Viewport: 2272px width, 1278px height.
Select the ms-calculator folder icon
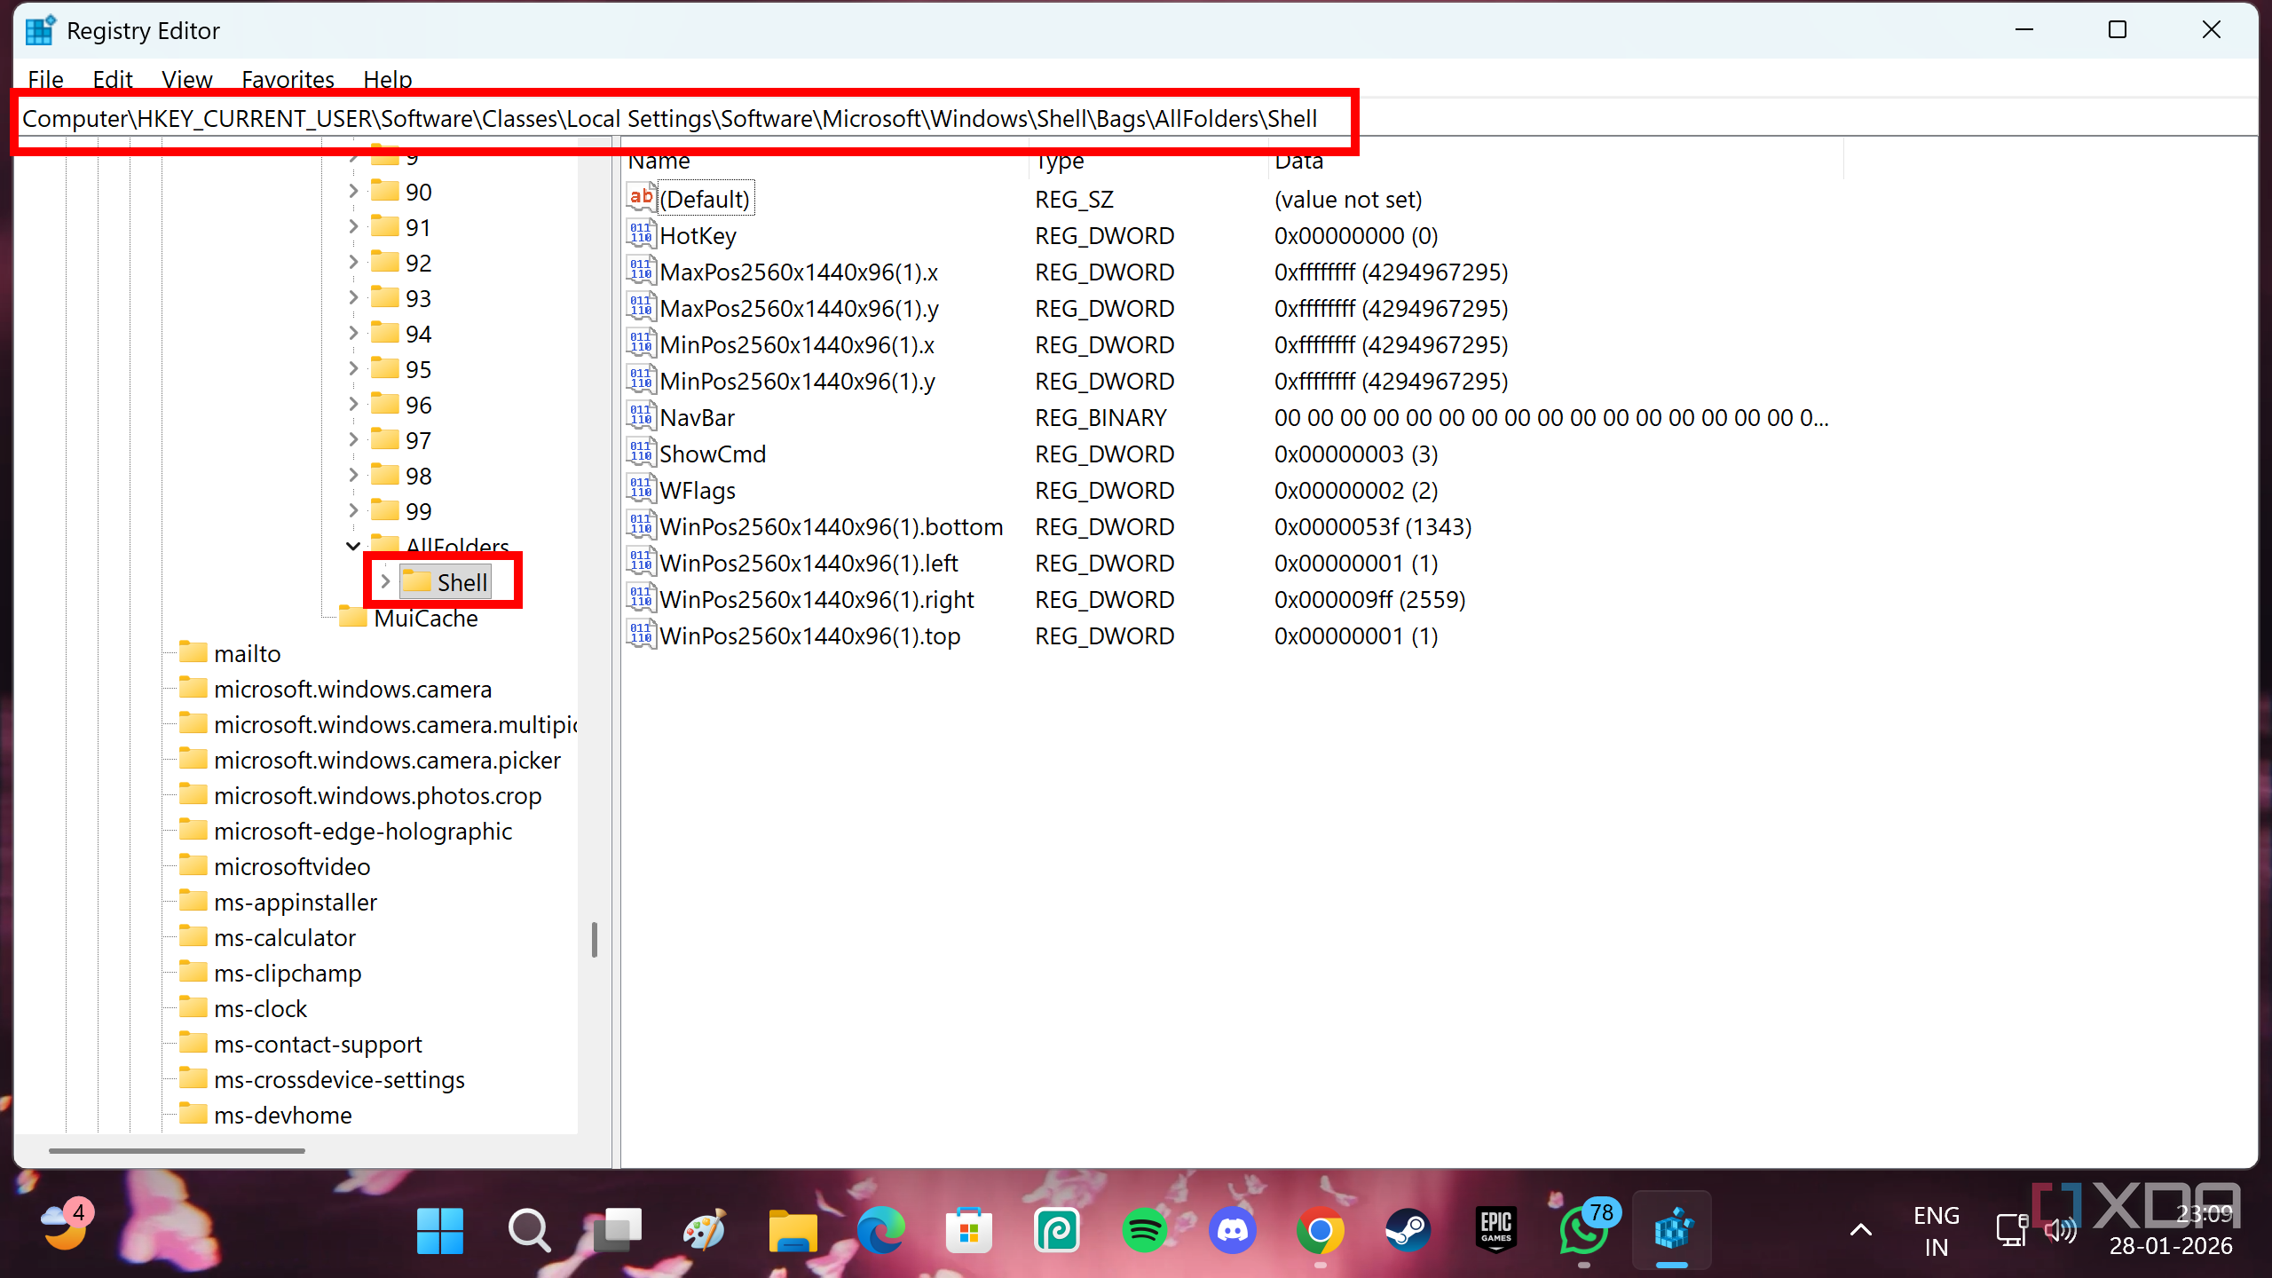point(193,935)
